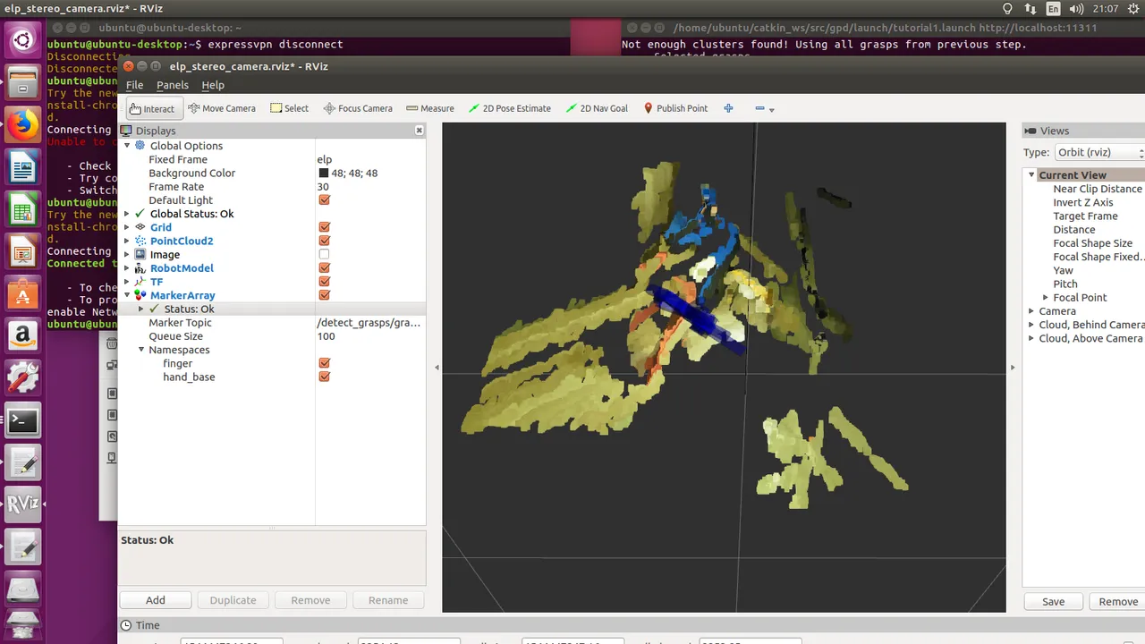Uncheck the finger namespace checkbox
The height and width of the screenshot is (644, 1145).
[x=324, y=363]
